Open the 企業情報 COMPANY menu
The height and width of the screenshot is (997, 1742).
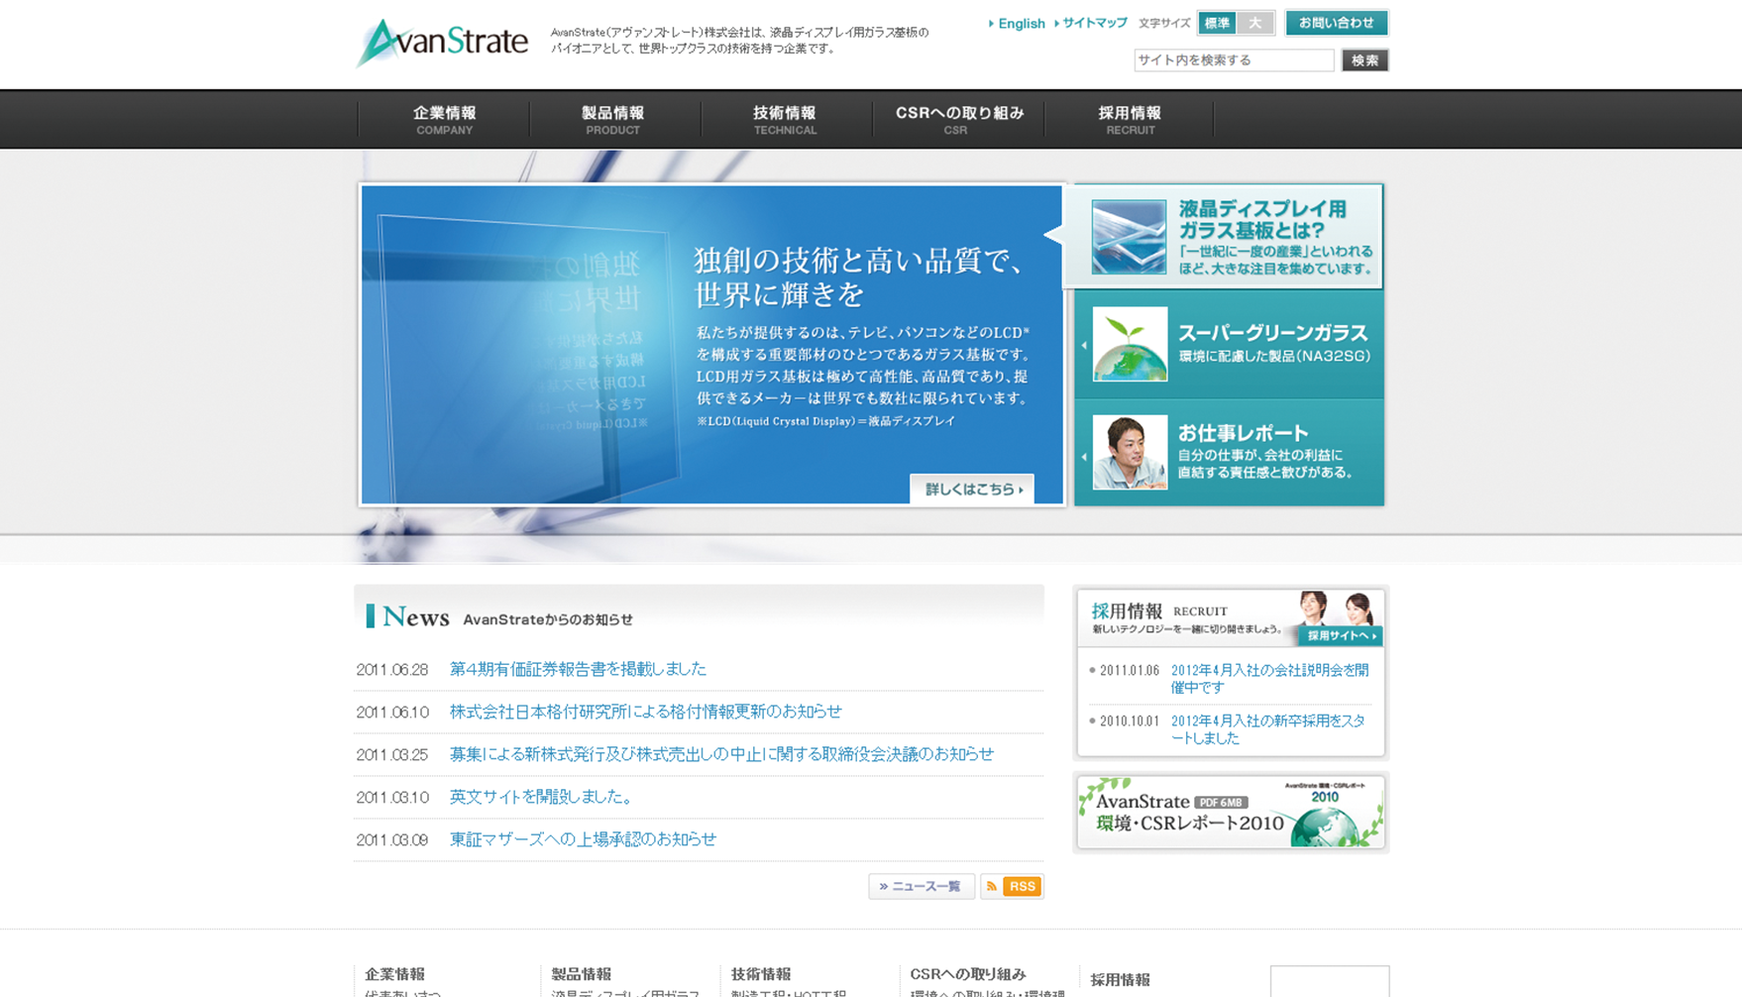pos(444,120)
